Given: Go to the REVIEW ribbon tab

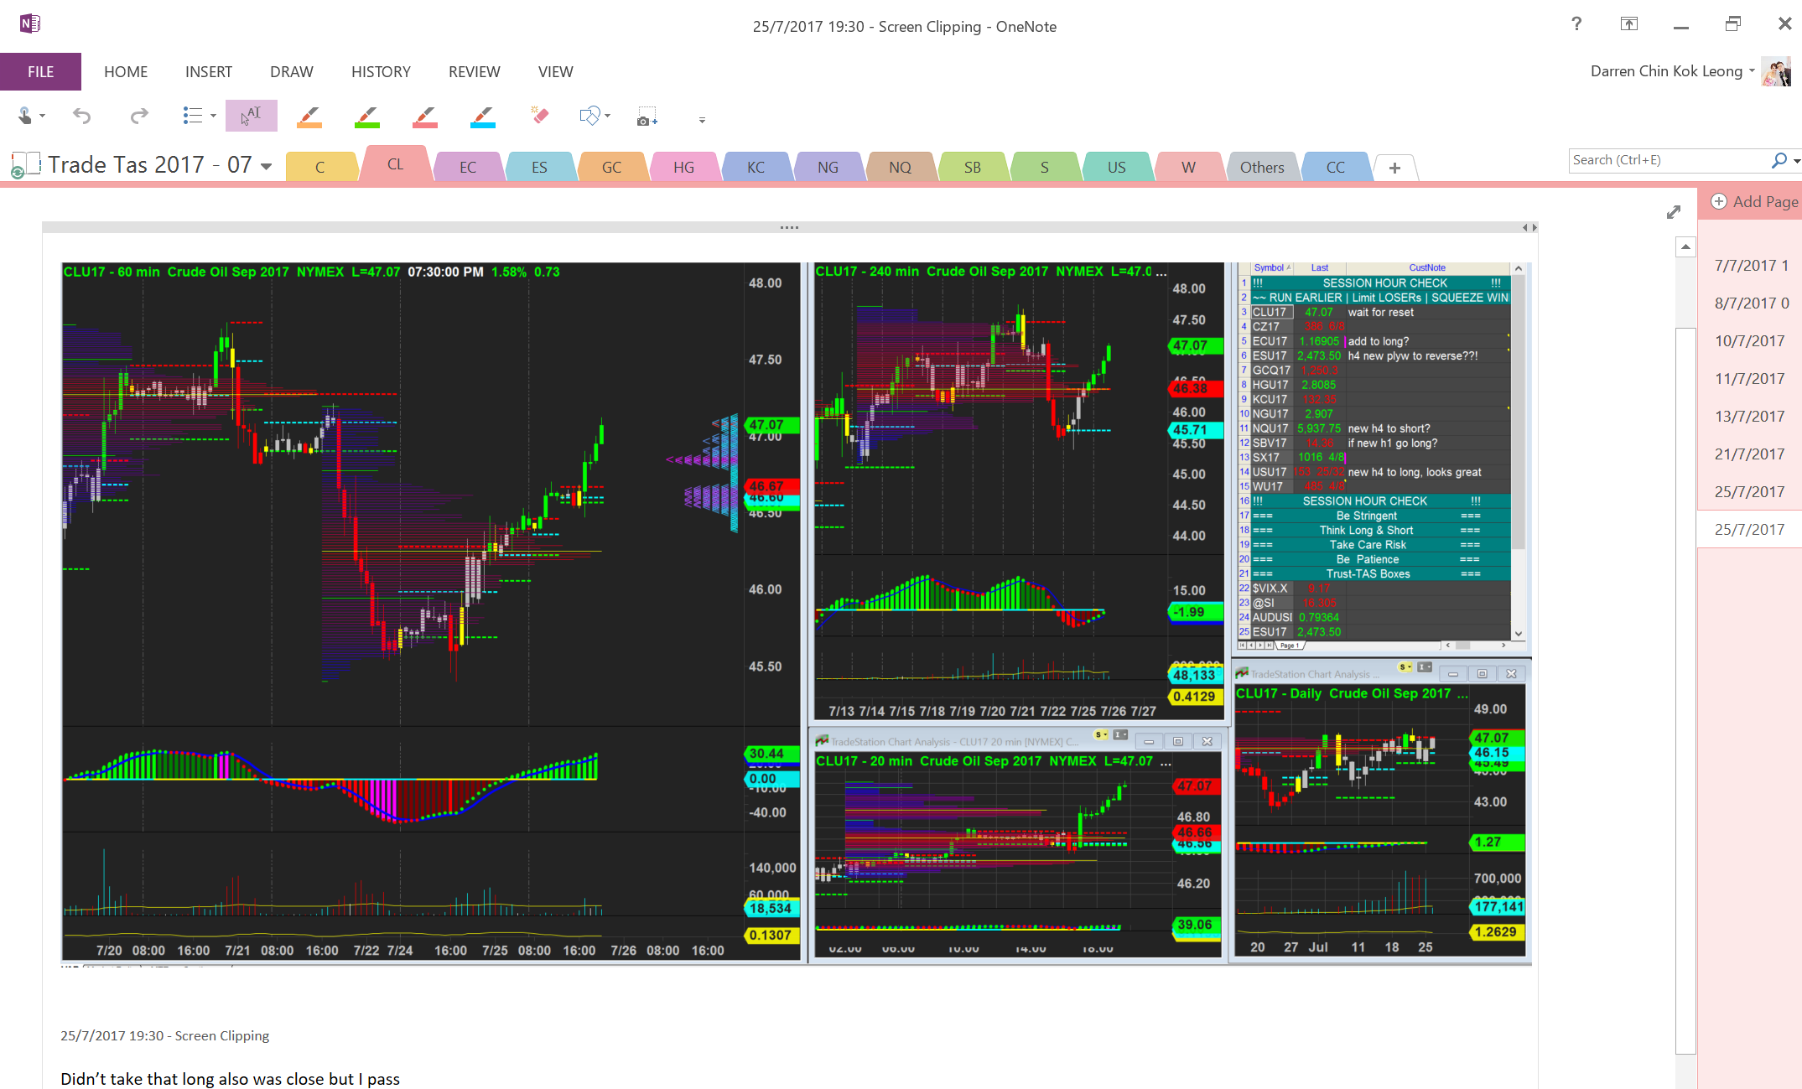Looking at the screenshot, I should [475, 71].
